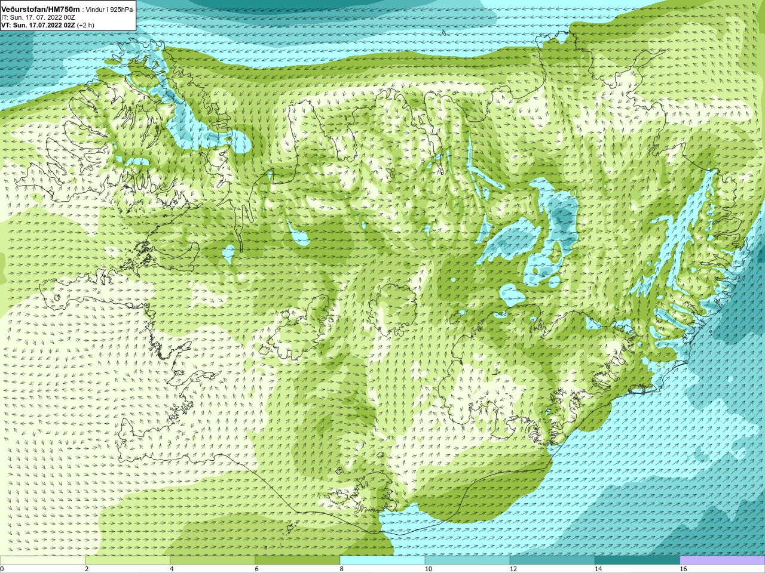
Task: Click the legend value label 2
Action: point(87,569)
